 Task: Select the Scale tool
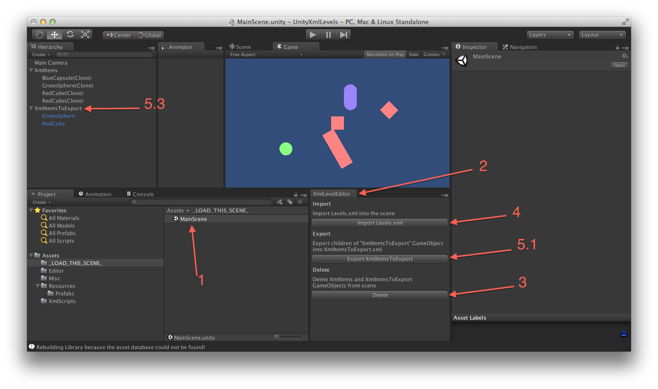point(85,35)
